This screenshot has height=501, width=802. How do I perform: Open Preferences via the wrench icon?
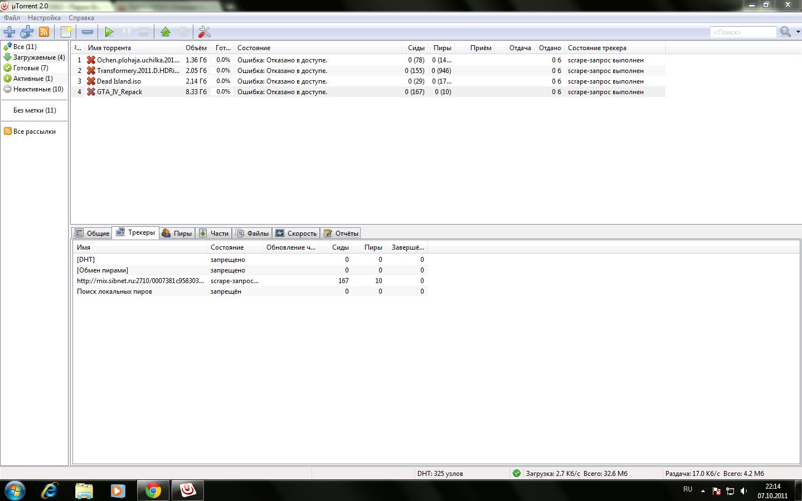coord(205,32)
